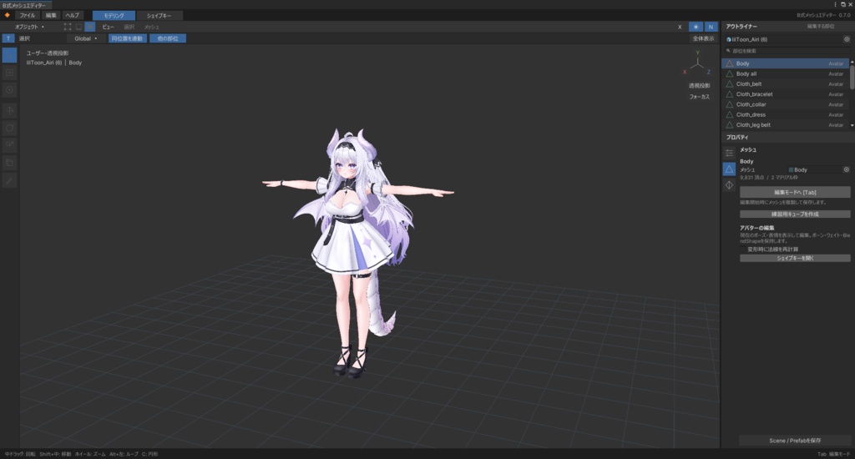The height and width of the screenshot is (459, 855).
Task: Click the フォーカス button
Action: tap(699, 97)
